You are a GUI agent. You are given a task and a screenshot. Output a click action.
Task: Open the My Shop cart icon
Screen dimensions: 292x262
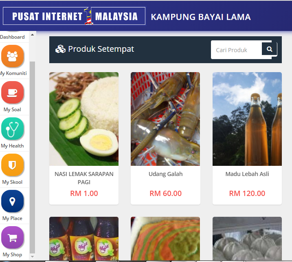click(x=13, y=237)
